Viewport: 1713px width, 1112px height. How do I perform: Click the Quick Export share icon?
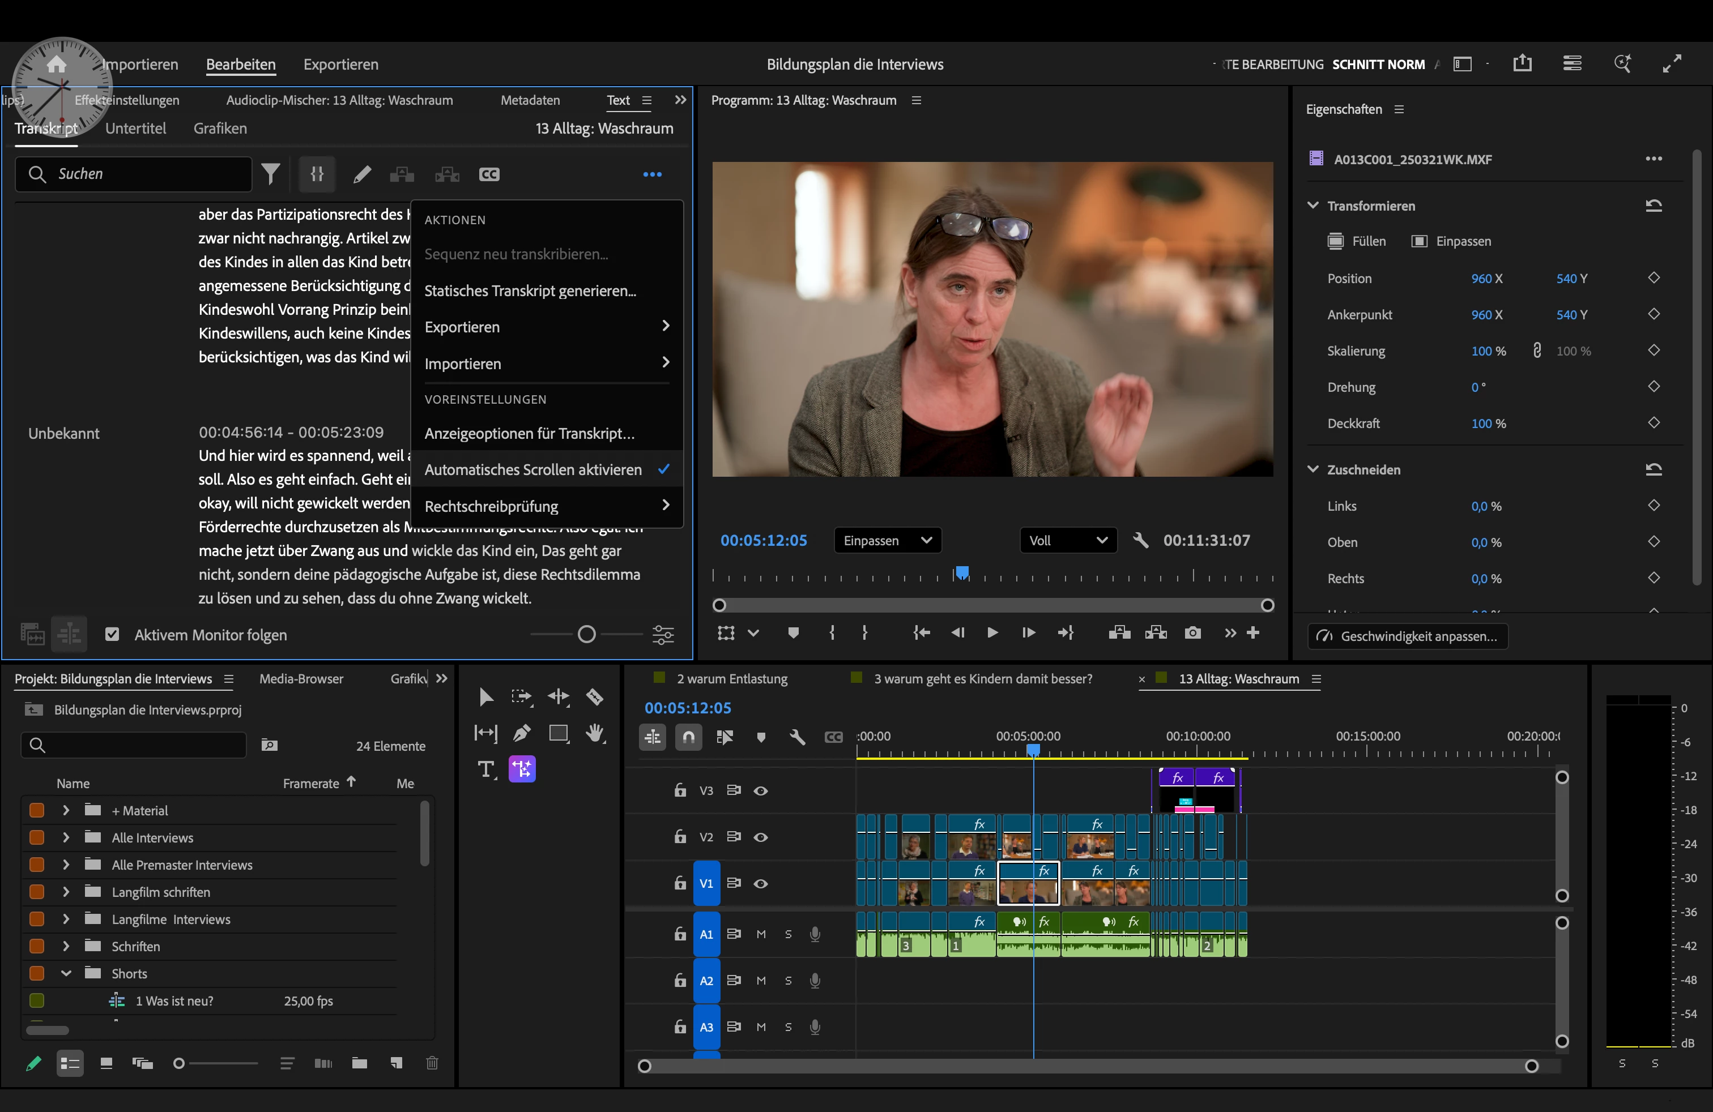click(x=1522, y=64)
